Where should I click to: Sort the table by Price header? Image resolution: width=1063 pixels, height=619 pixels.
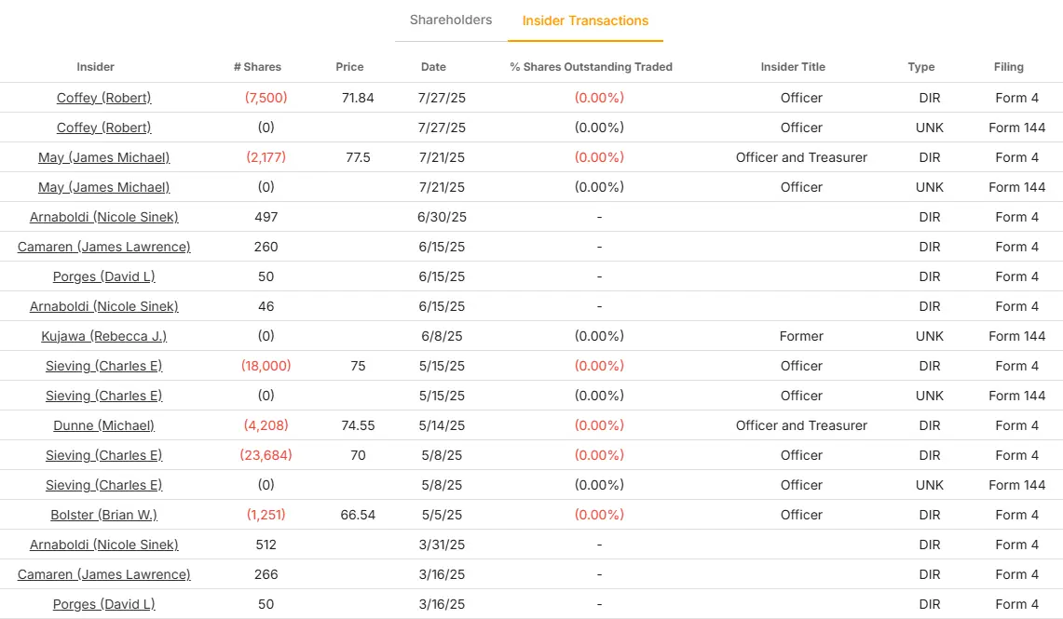point(349,67)
